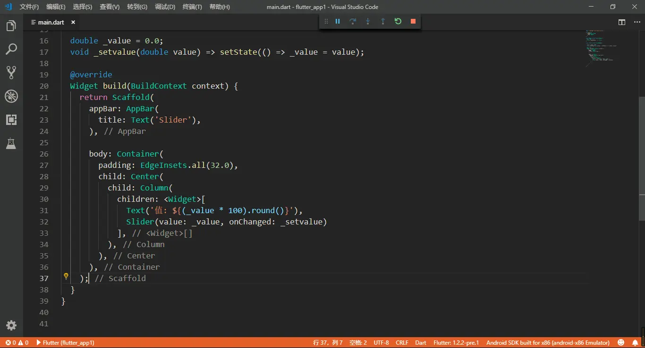Split the editor to the right
The image size is (645, 348).
tap(622, 22)
